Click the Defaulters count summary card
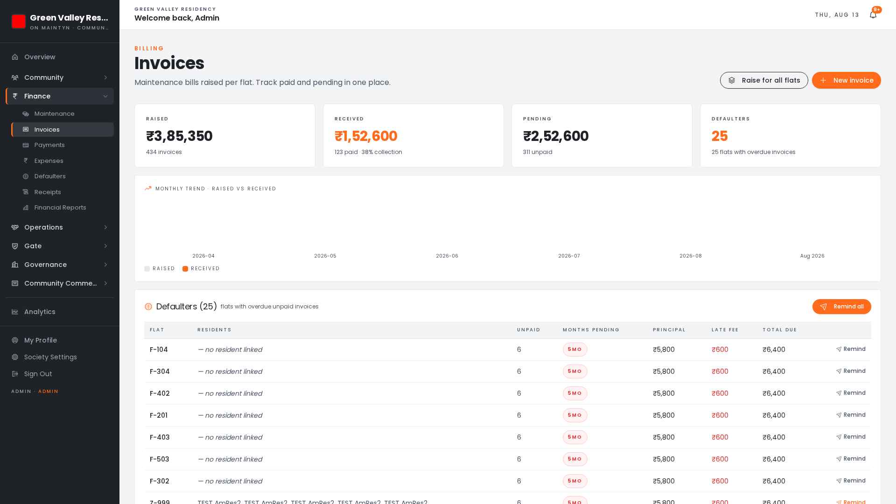 pos(790,135)
